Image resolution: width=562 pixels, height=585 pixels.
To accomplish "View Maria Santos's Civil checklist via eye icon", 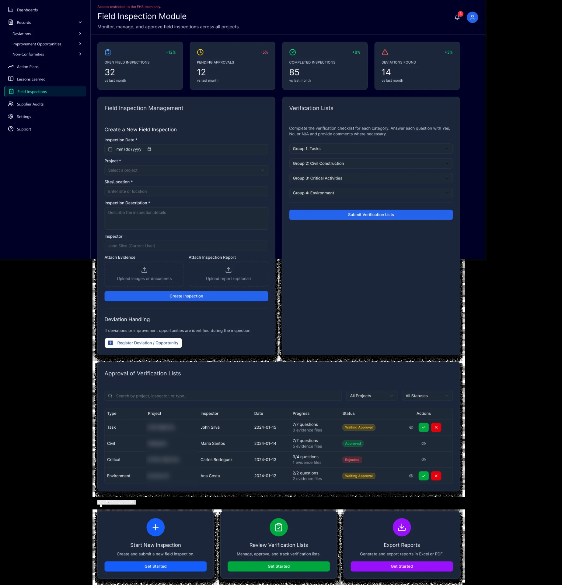I will 424,443.
